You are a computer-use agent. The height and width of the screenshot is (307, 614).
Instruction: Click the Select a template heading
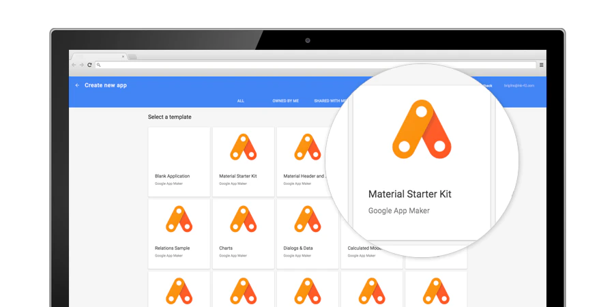tap(170, 117)
